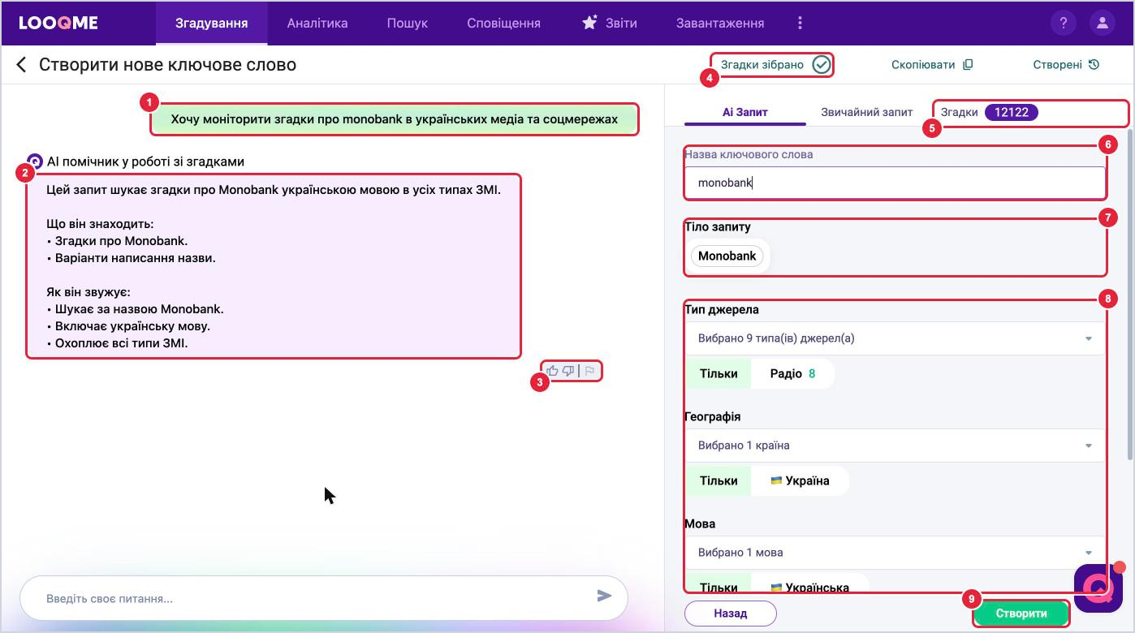Open the user profile icon
Screen dimensions: 1135x633
(1102, 23)
